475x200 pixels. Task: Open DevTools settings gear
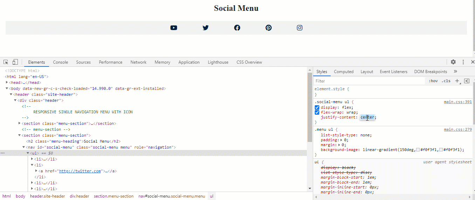pos(453,62)
